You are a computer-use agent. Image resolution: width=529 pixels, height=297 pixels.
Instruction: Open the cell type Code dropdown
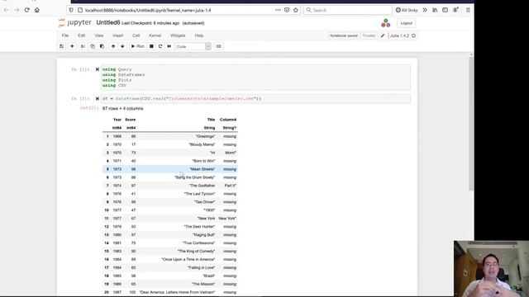pyautogui.click(x=193, y=46)
